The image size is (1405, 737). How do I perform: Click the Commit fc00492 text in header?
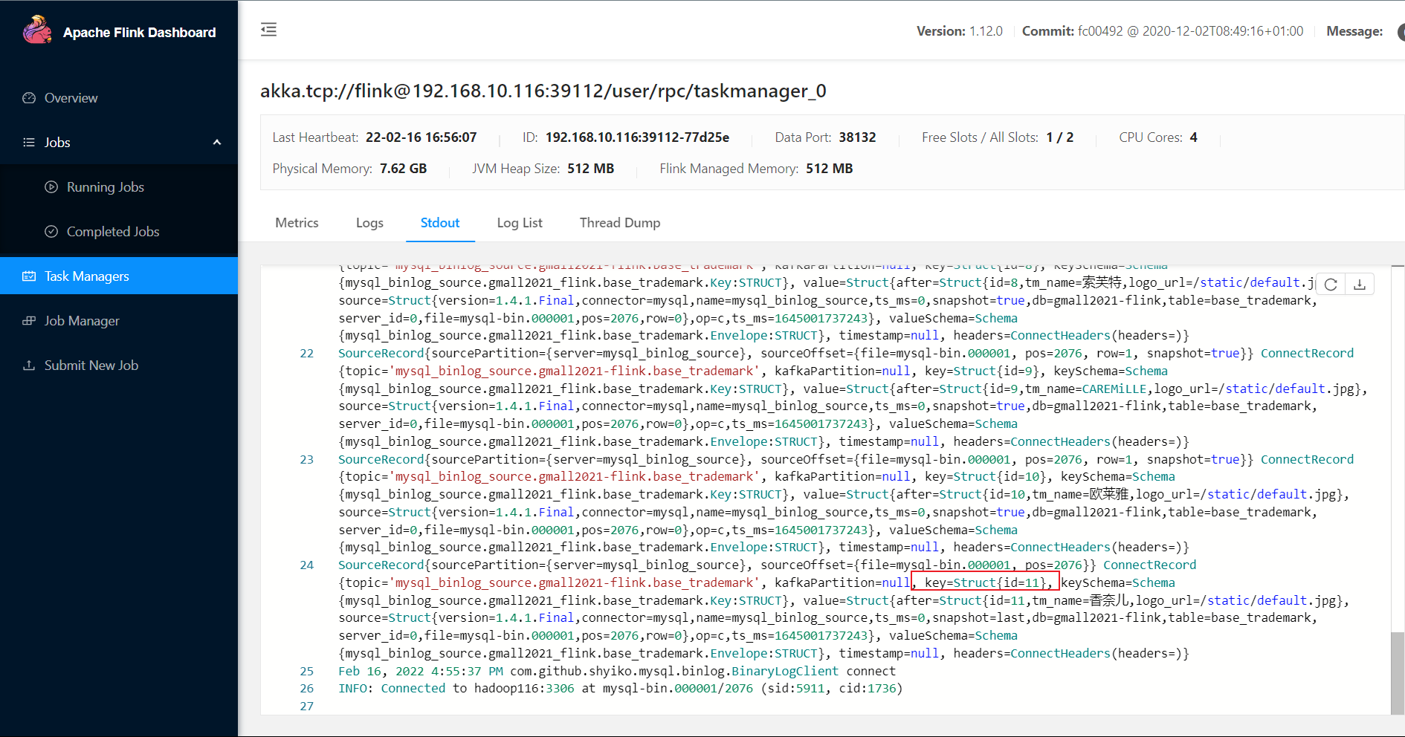[x=1163, y=31]
